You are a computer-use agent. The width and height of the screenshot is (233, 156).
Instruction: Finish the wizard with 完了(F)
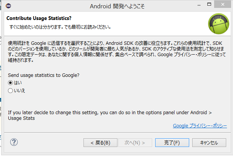click(x=172, y=143)
